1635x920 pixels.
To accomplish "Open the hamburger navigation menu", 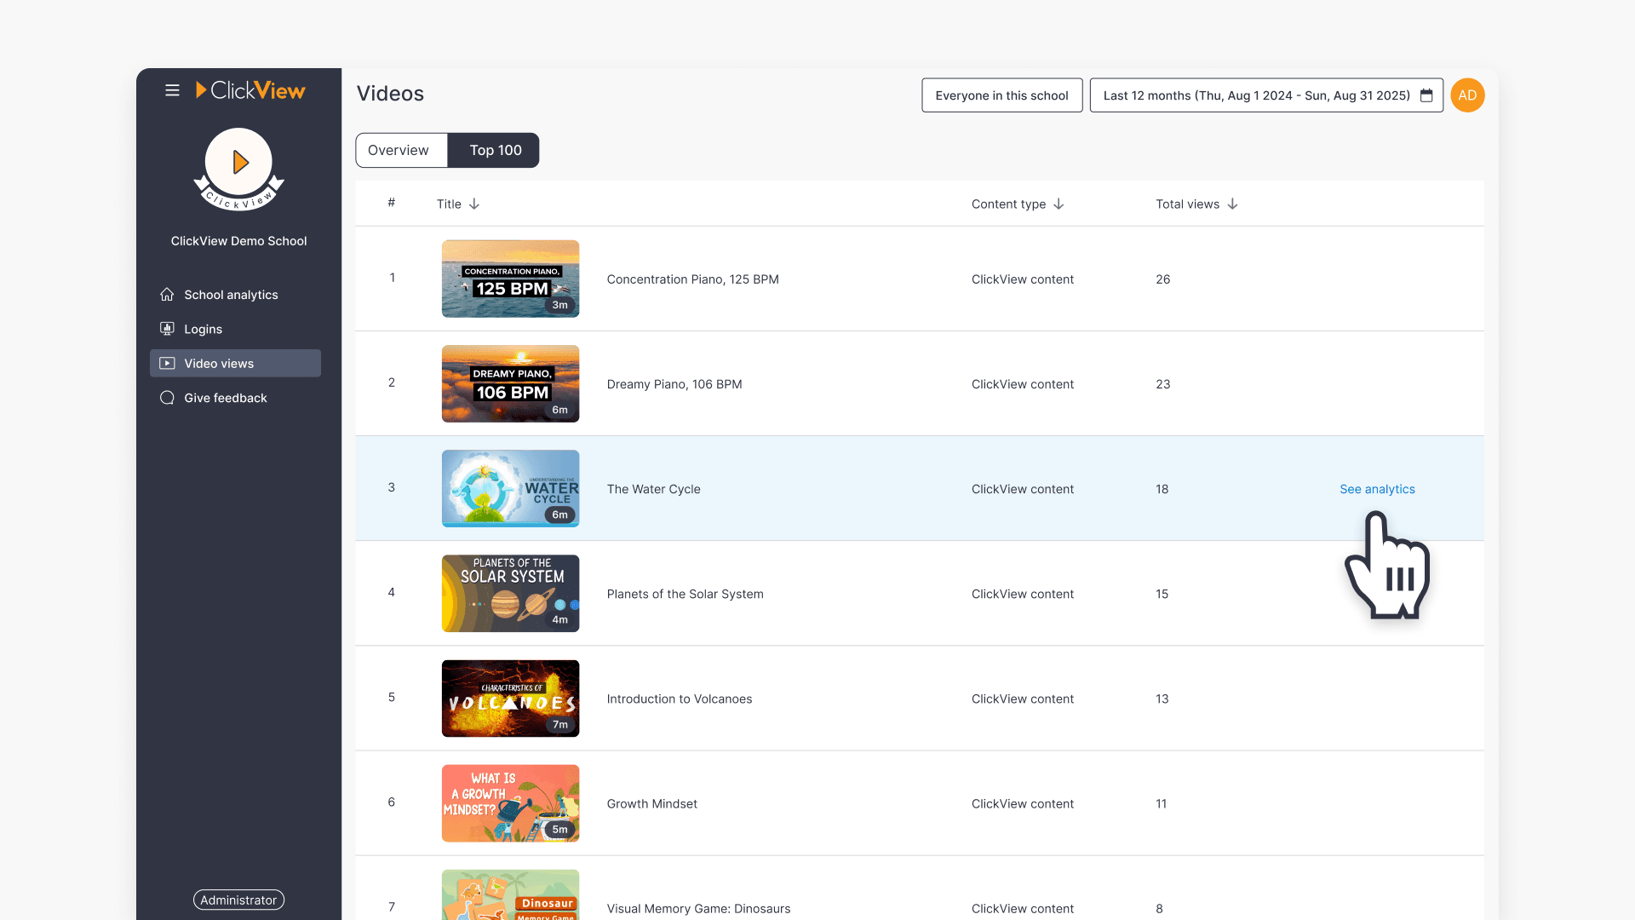I will (x=172, y=90).
